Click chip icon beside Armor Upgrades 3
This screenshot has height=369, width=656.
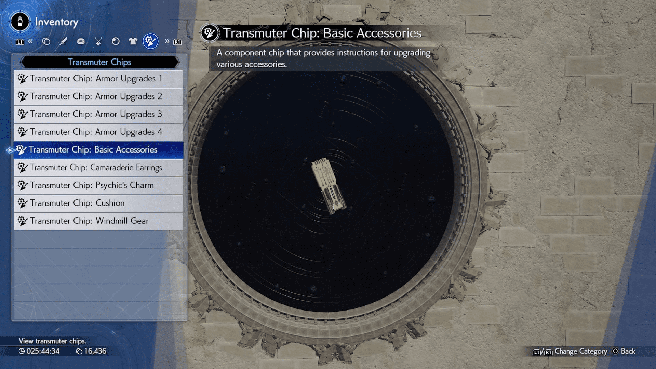pos(23,114)
